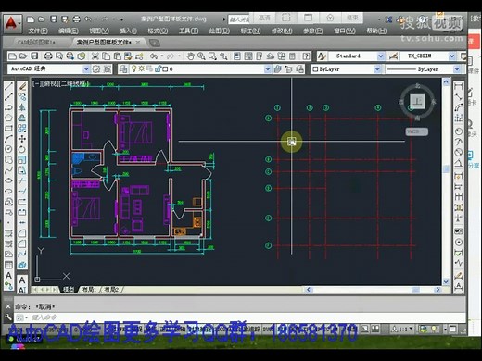Click Cut scissors icon in standard toolbar
Screen dimensions: 482x361
click(95, 56)
